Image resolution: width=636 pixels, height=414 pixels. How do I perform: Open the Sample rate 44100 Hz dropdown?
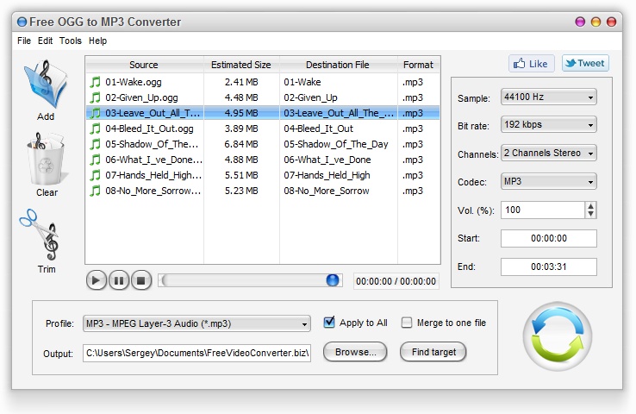tap(548, 97)
